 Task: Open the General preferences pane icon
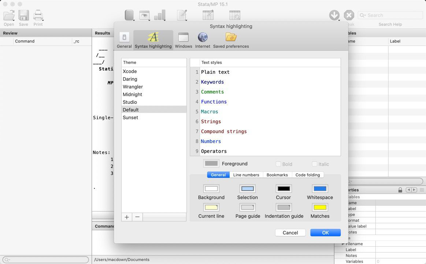[124, 37]
